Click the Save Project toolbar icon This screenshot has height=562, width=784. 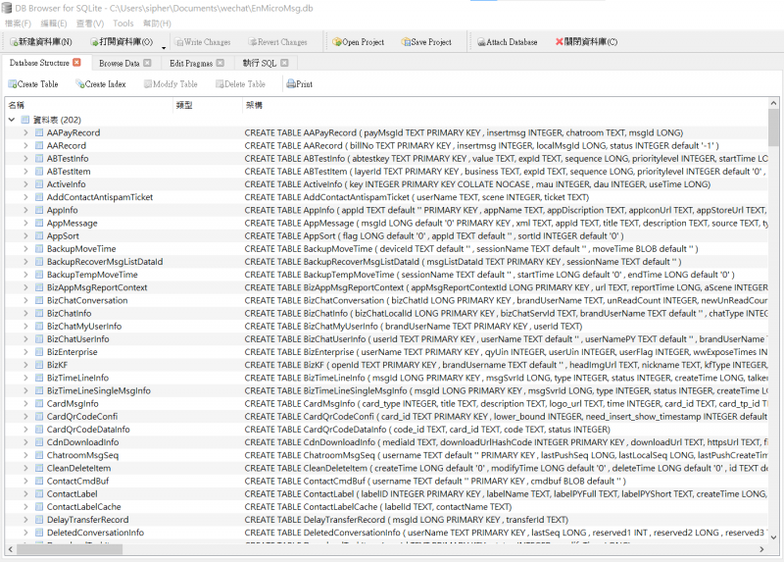click(x=407, y=42)
